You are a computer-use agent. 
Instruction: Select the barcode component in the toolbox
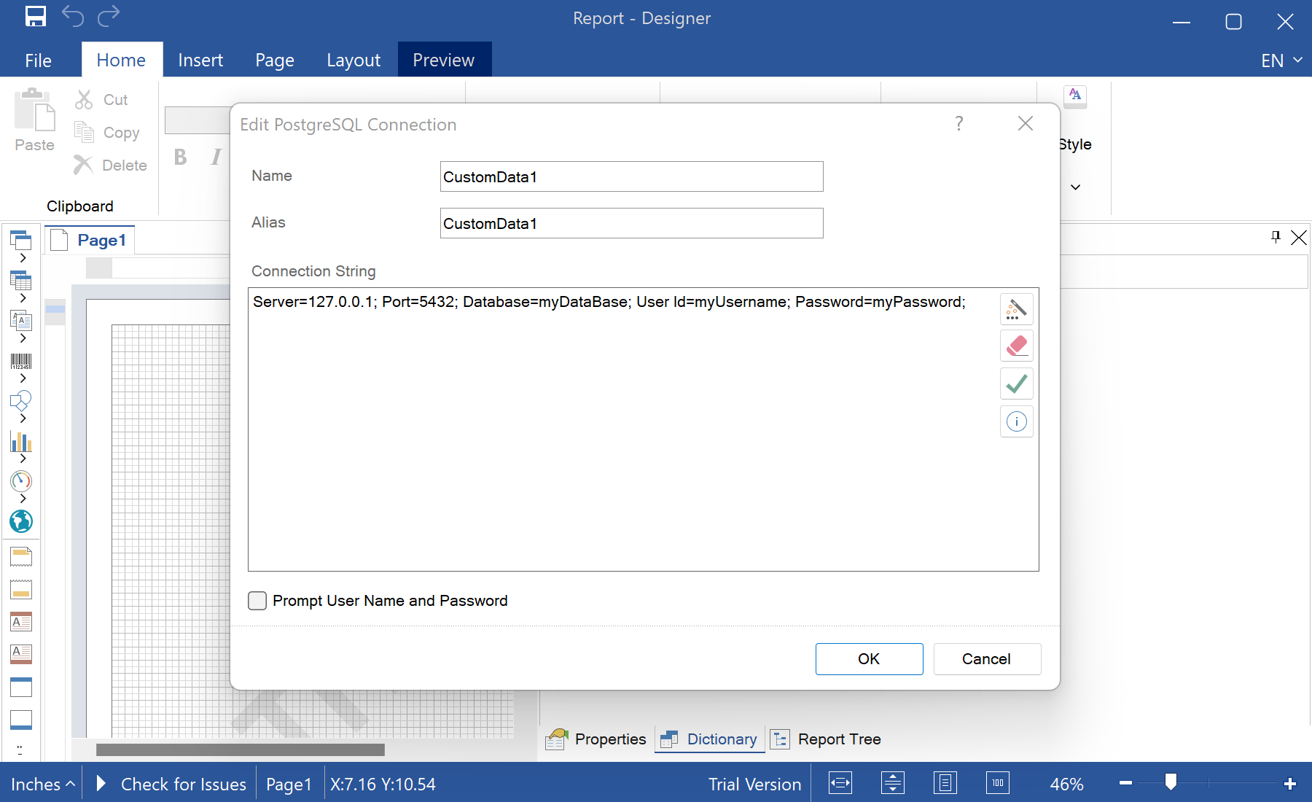[x=21, y=362]
